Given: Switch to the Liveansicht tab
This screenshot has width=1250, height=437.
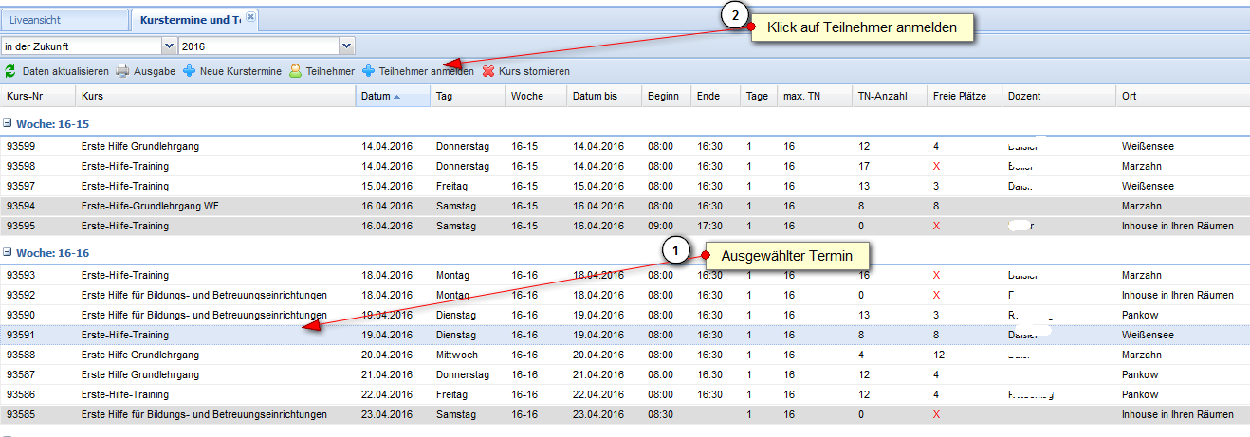Looking at the screenshot, I should coord(64,19).
